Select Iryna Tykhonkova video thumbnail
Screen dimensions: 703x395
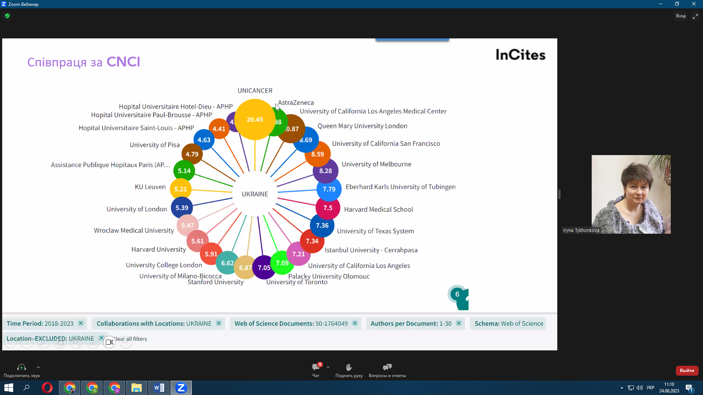(x=631, y=194)
